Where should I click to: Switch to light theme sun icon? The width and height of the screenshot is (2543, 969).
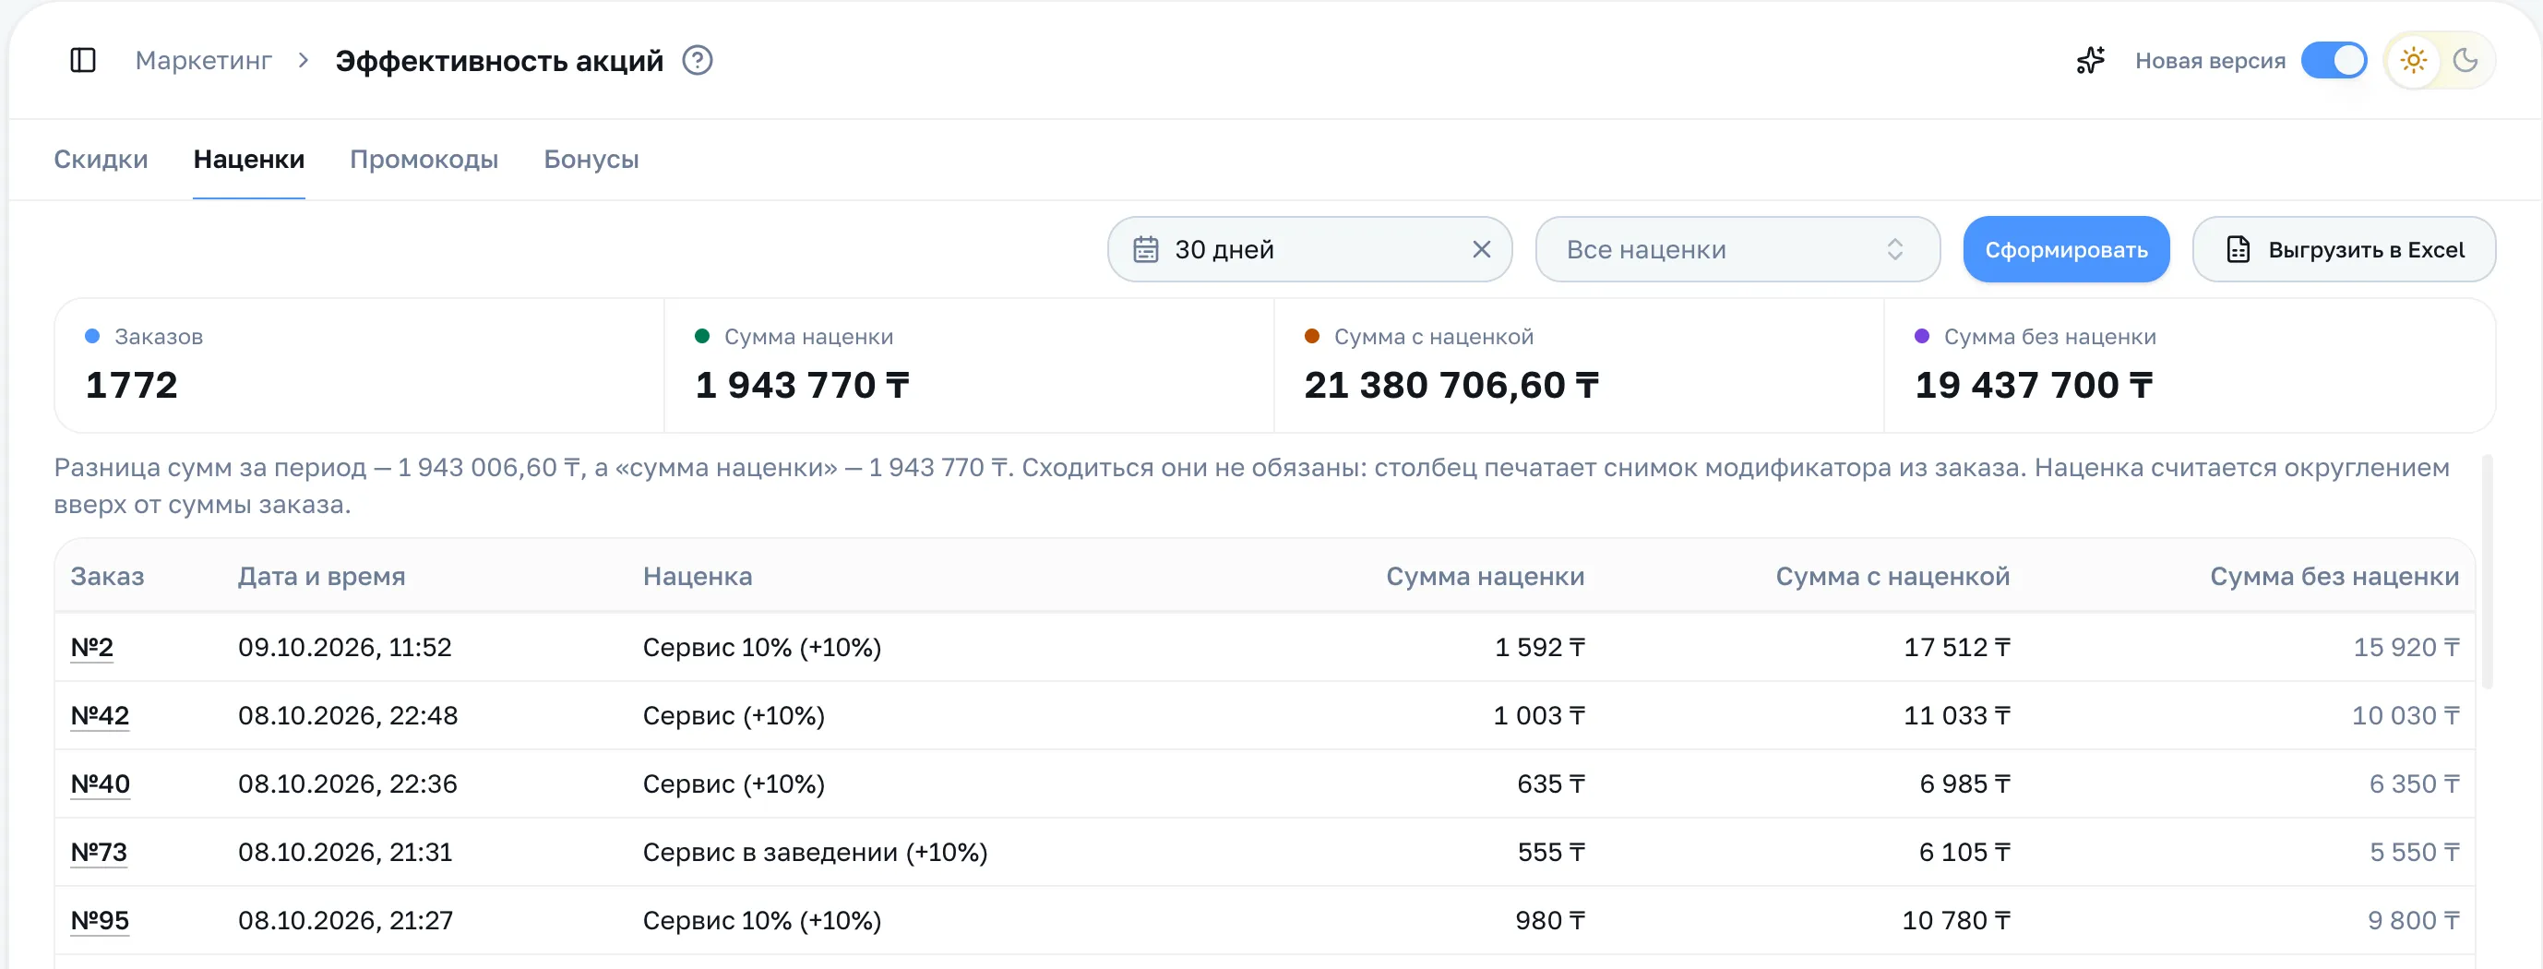coord(2414,60)
